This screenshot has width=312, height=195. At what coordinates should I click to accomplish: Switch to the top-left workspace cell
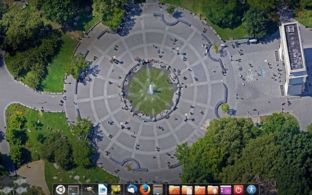[7, 181]
